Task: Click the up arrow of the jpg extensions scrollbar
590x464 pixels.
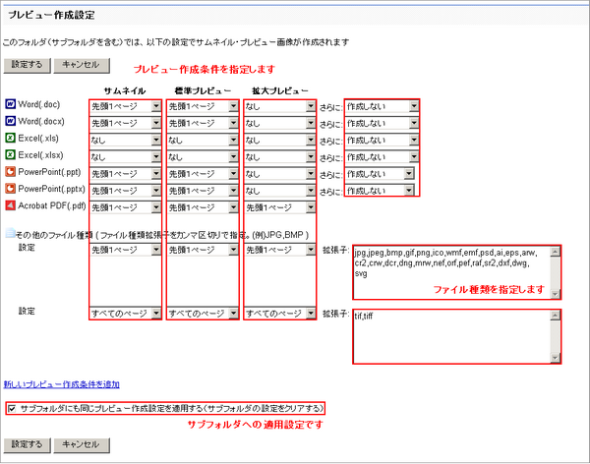Action: [x=555, y=252]
